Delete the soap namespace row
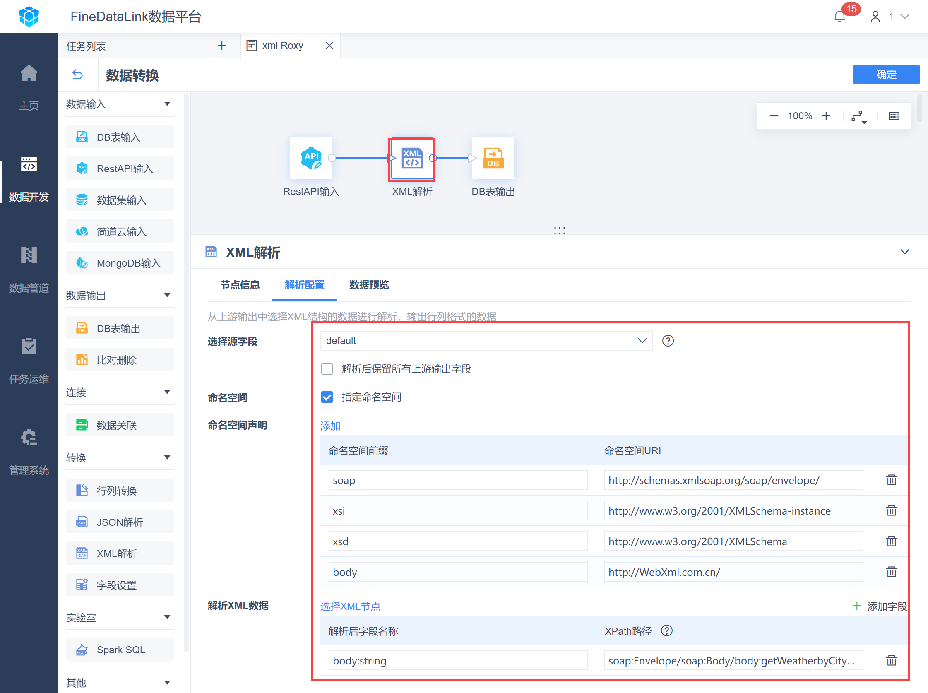The height and width of the screenshot is (693, 928). pos(891,479)
